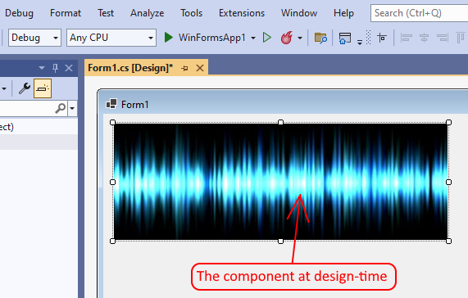Expand the WinFormsApp1 startup dropdown arrow

pyautogui.click(x=253, y=38)
